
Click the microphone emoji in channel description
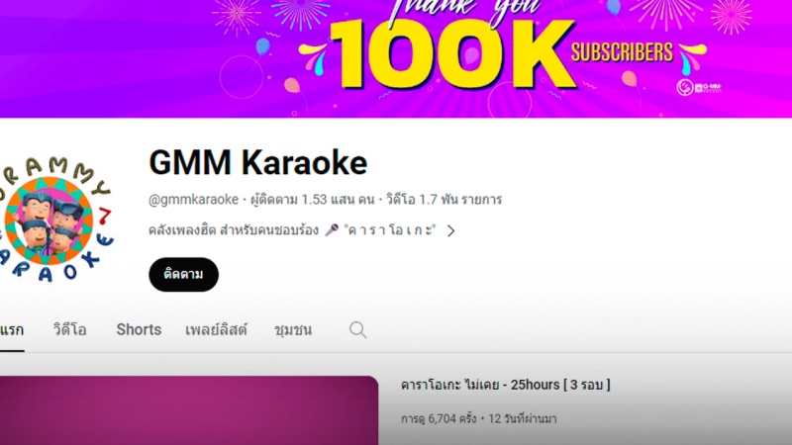[332, 230]
